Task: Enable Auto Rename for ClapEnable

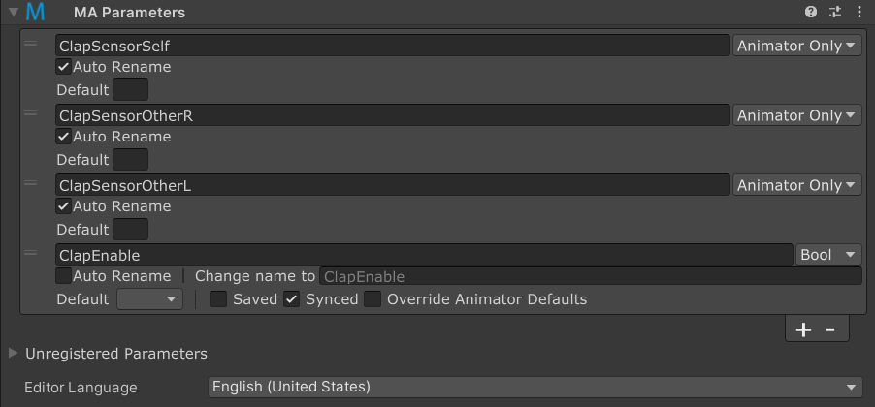Action: (x=64, y=276)
